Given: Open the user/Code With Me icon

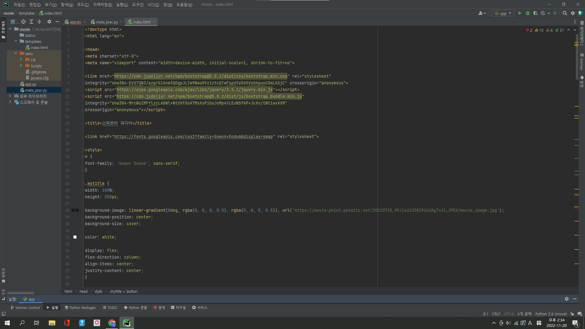Looking at the screenshot, I should tap(482, 13).
